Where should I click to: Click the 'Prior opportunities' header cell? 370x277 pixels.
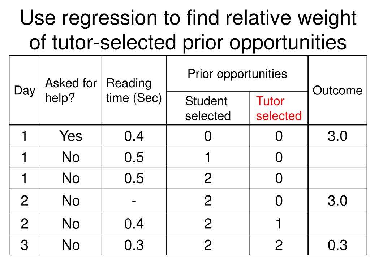237,74
